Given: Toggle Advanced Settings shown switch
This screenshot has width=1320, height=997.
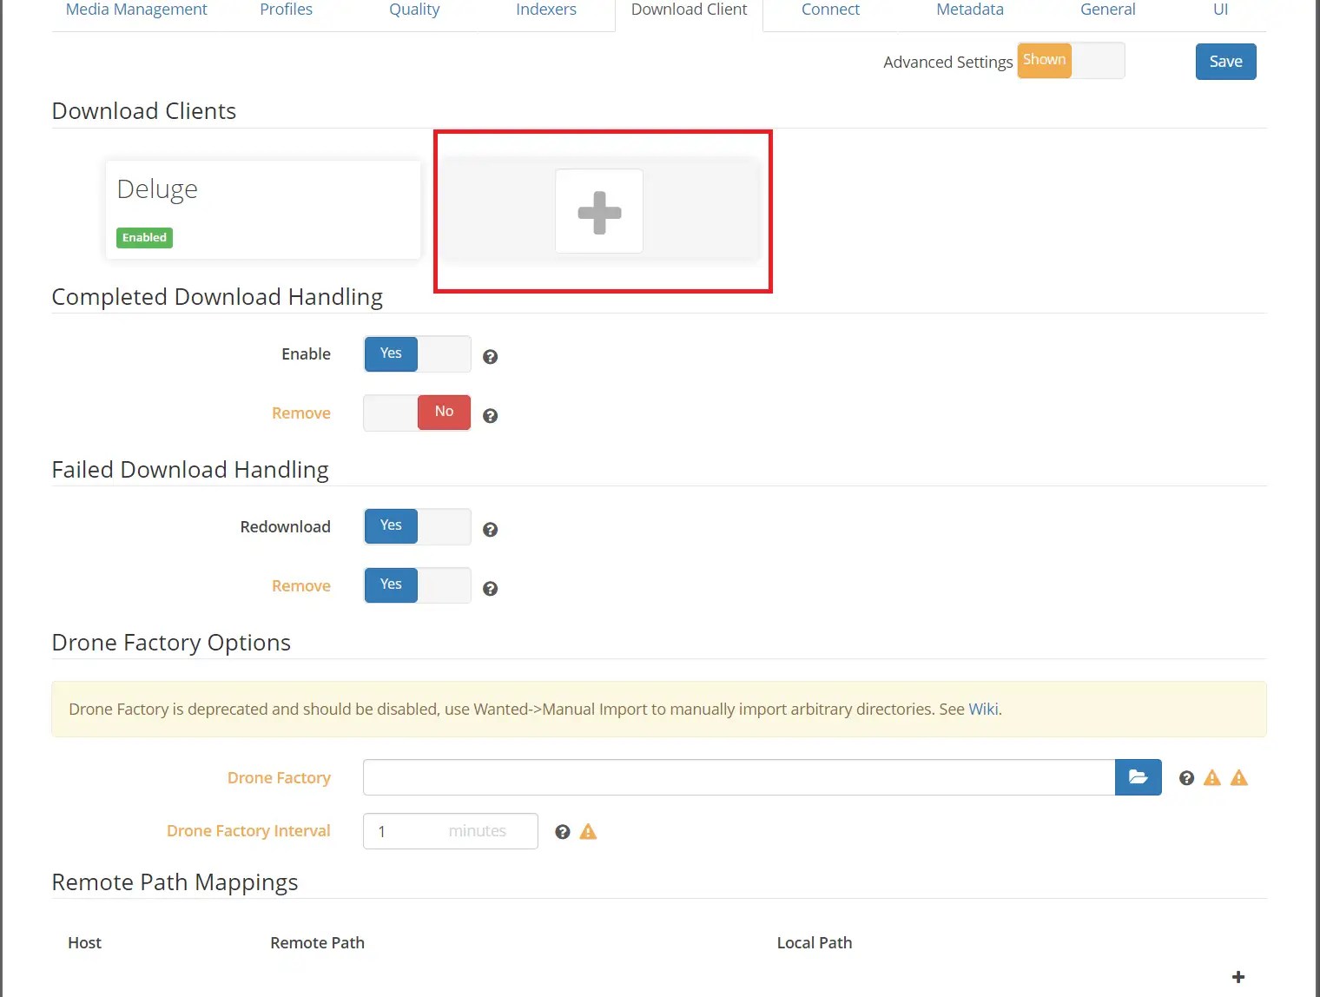Looking at the screenshot, I should (x=1071, y=61).
